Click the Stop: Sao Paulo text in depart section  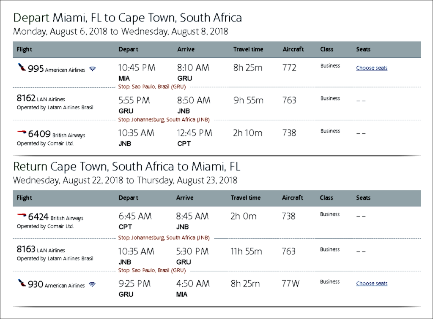coord(151,87)
